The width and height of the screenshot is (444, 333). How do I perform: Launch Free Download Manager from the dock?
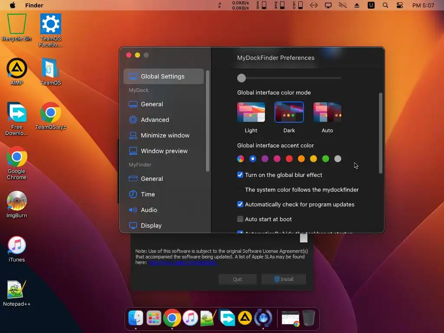(x=227, y=318)
